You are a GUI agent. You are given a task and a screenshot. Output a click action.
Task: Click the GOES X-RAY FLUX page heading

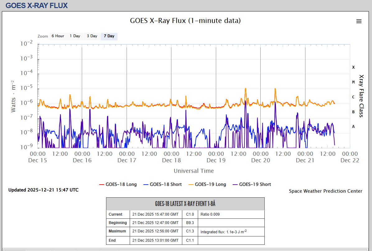pos(36,6)
